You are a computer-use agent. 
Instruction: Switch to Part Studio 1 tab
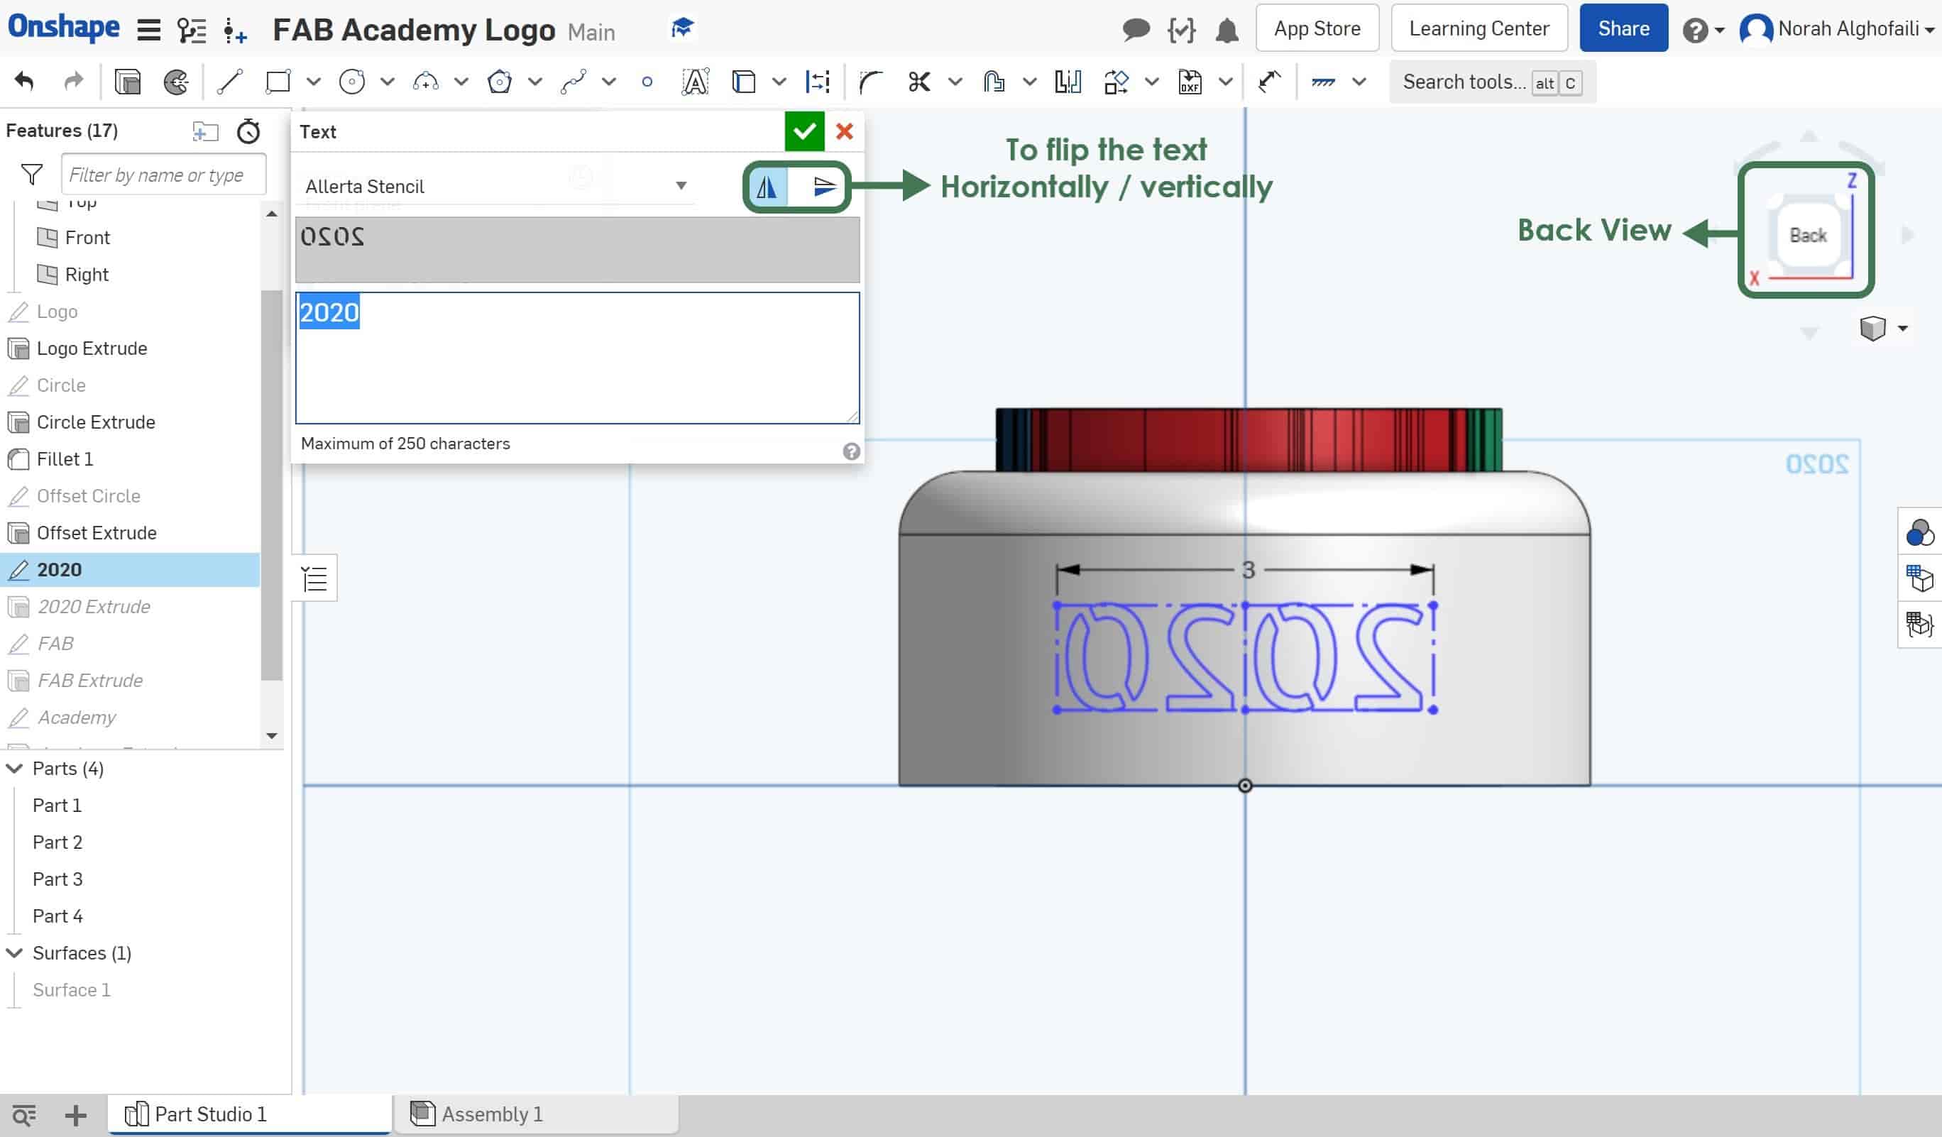pyautogui.click(x=249, y=1114)
